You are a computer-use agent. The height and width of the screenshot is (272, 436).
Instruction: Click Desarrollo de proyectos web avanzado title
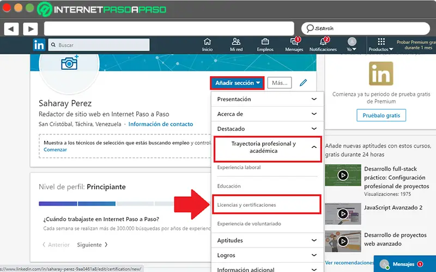tap(395, 239)
